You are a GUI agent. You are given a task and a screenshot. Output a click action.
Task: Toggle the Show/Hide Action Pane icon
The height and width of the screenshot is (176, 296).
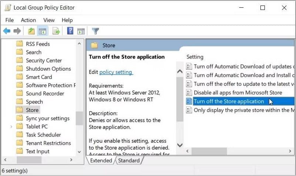pos(81,31)
